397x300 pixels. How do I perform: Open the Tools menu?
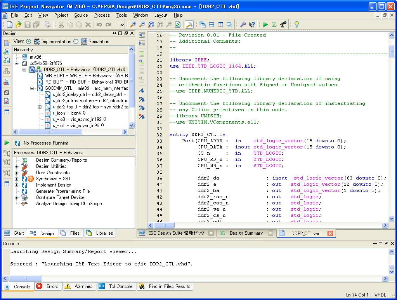(121, 15)
